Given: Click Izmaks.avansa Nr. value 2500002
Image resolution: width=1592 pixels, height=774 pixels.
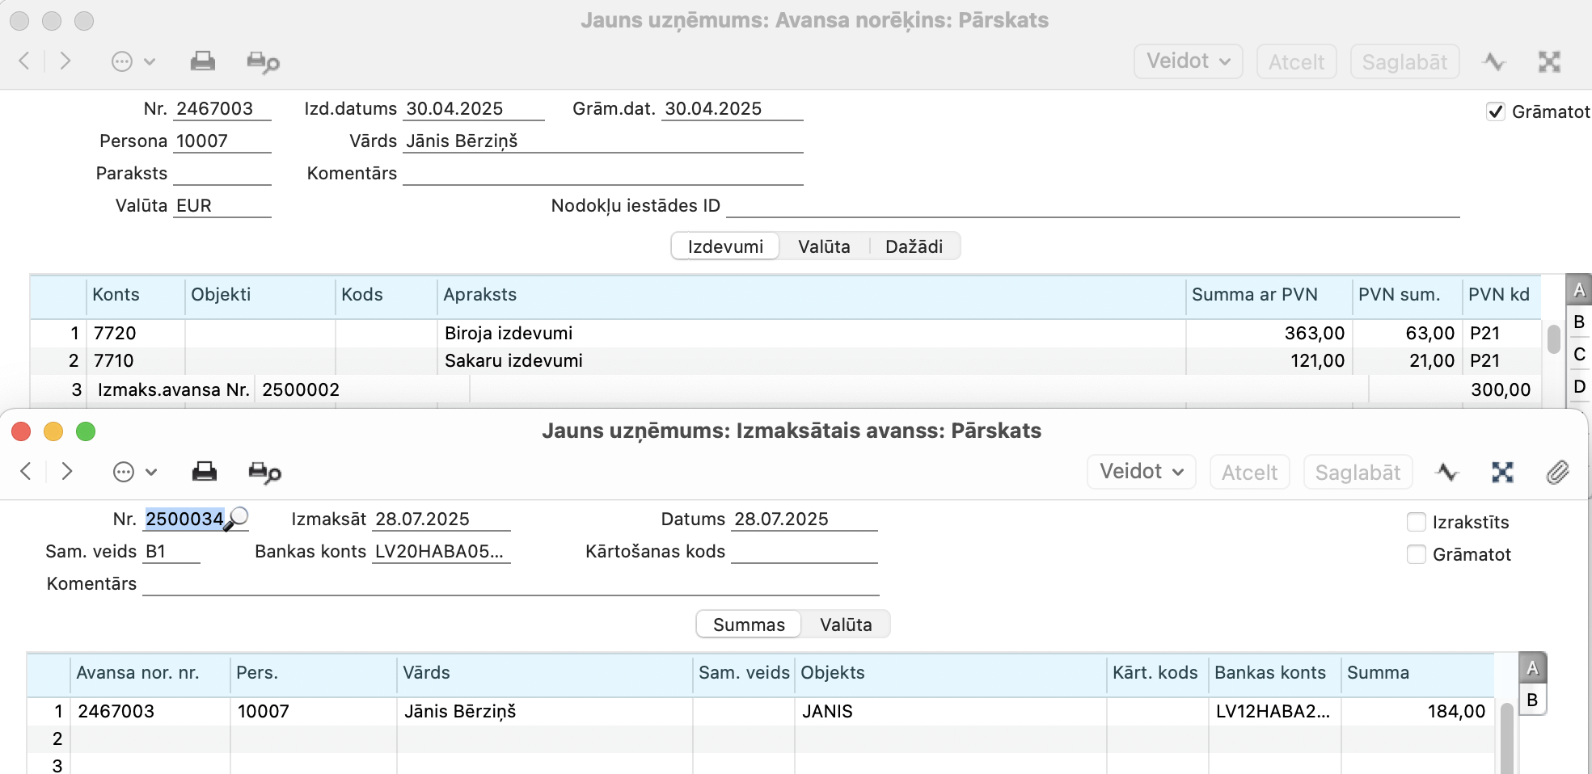Looking at the screenshot, I should pos(361,389).
